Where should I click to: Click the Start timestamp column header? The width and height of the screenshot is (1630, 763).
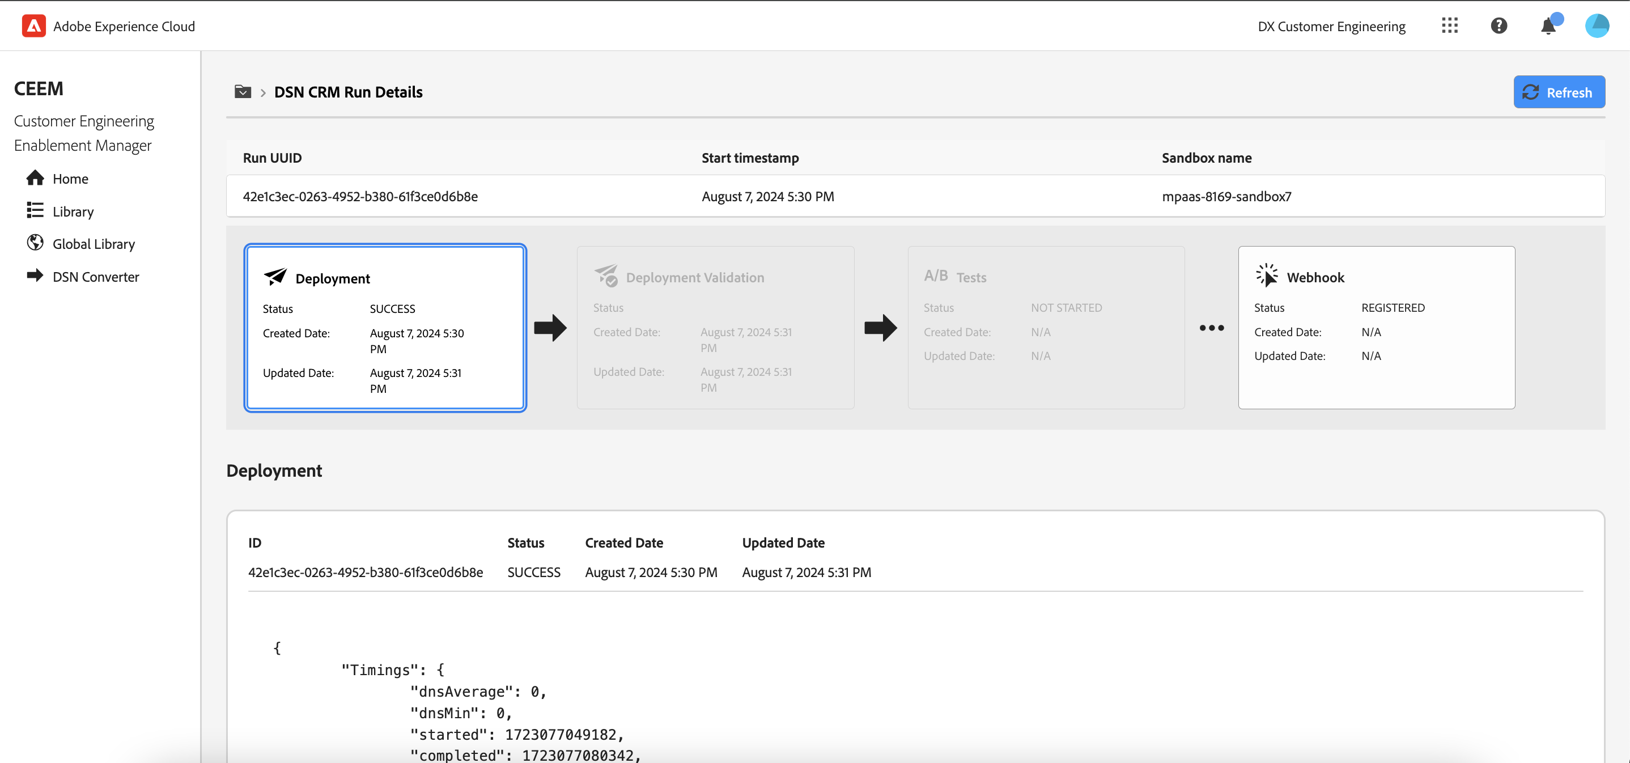point(750,158)
